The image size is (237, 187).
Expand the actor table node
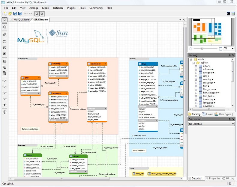(x=196, y=66)
